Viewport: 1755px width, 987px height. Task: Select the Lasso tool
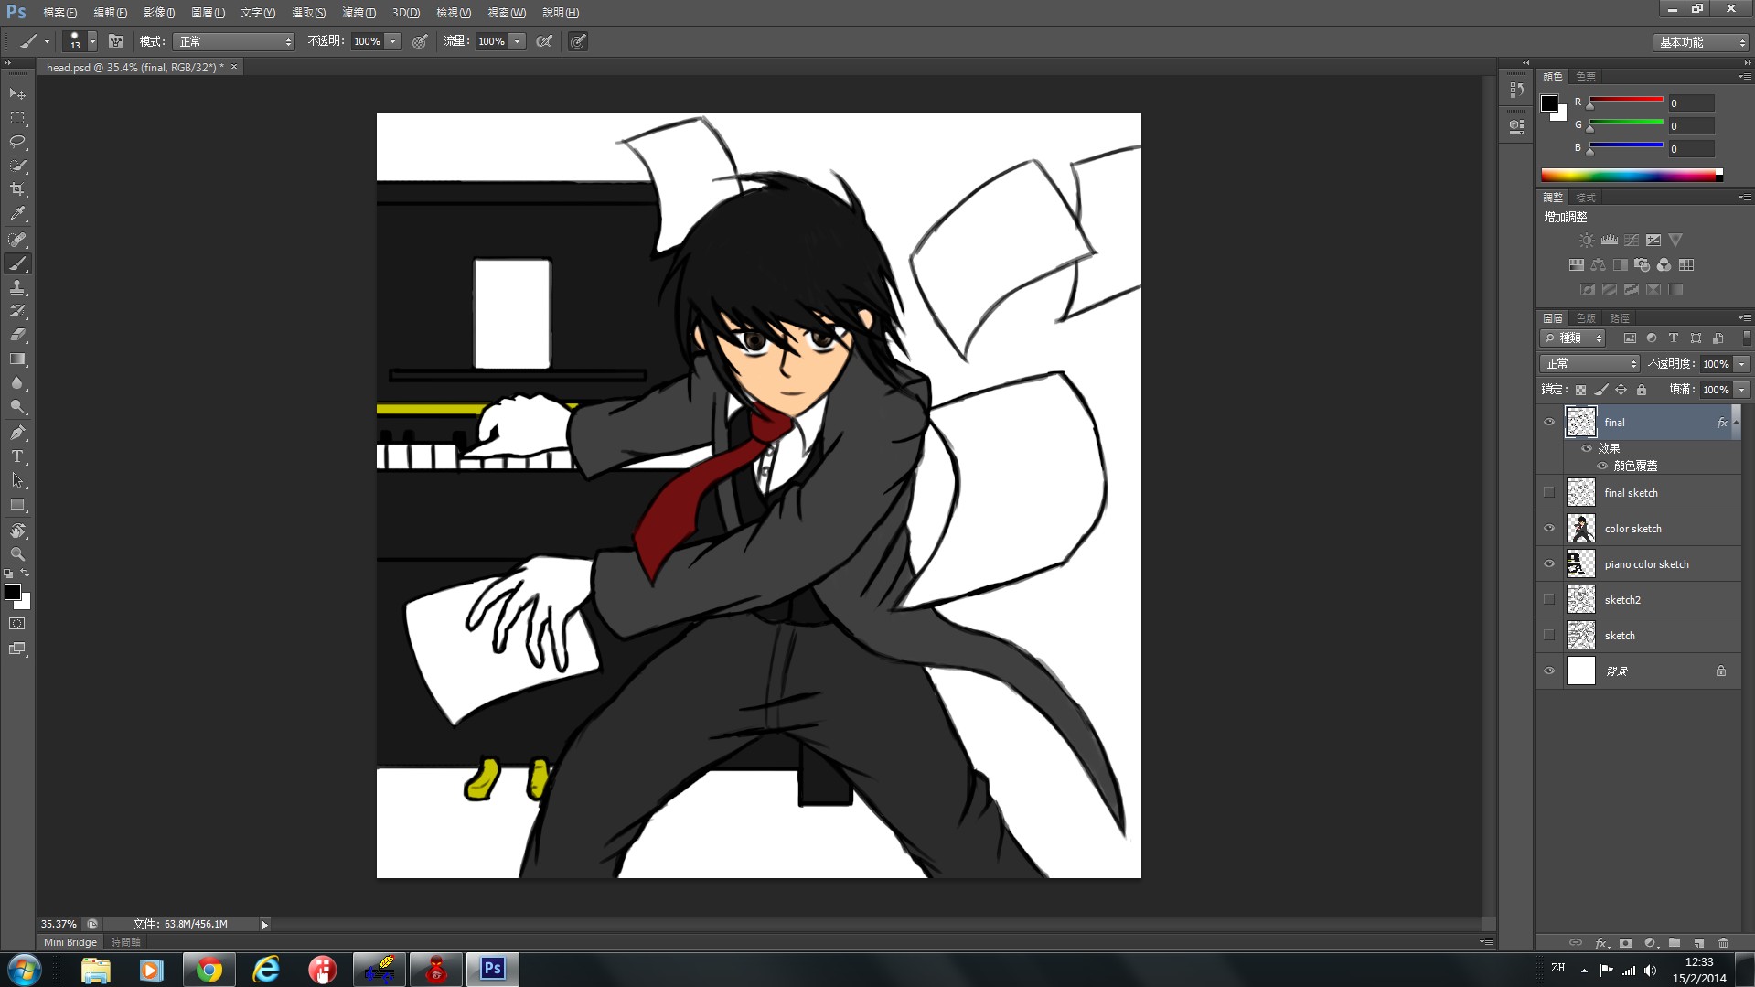[17, 142]
